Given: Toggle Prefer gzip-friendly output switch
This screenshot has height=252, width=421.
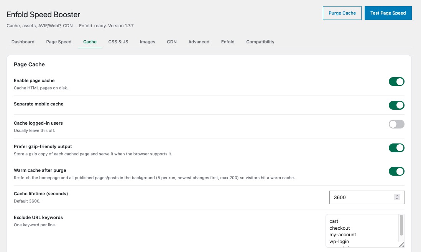Looking at the screenshot, I should [x=396, y=148].
